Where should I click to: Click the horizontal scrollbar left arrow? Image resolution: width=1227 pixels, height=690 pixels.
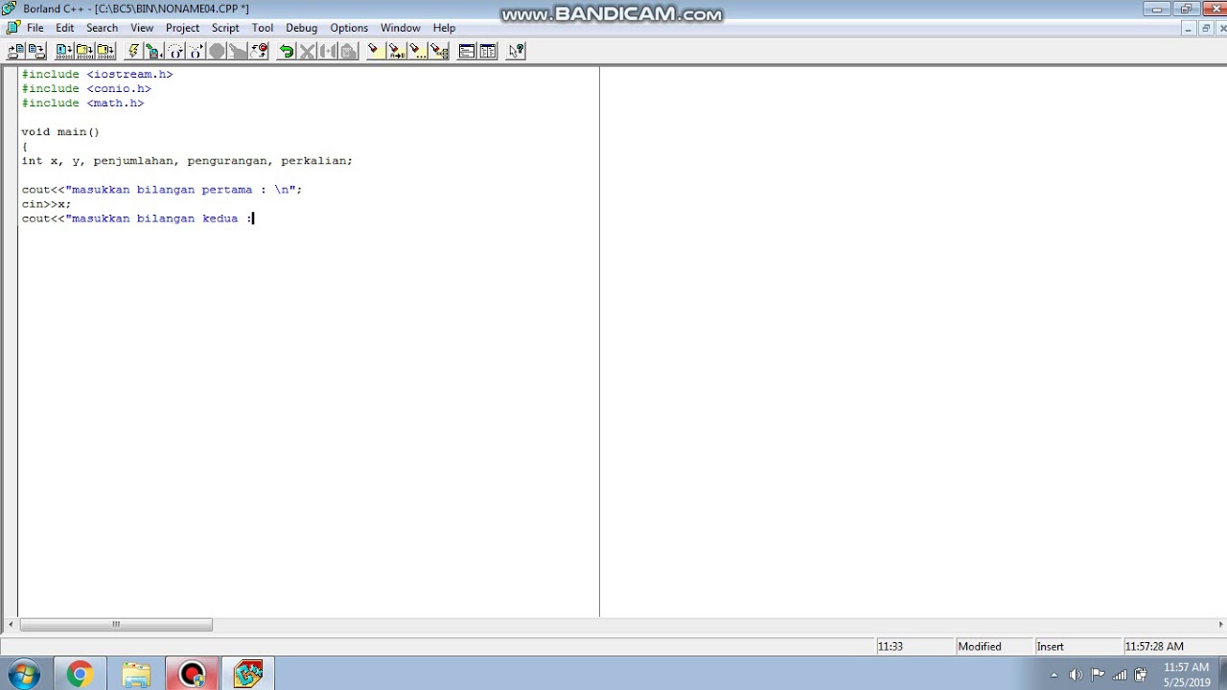pyautogui.click(x=11, y=625)
